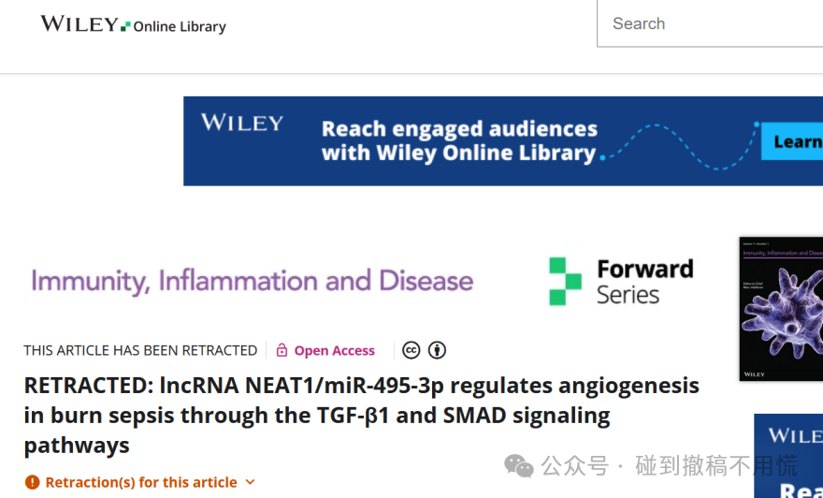This screenshot has width=823, height=498.
Task: Click the Creative Commons CC icon
Action: [411, 350]
